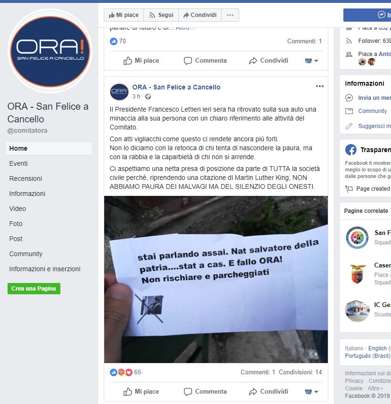Open Invia un messaggio link in Informazioni

pos(374,98)
